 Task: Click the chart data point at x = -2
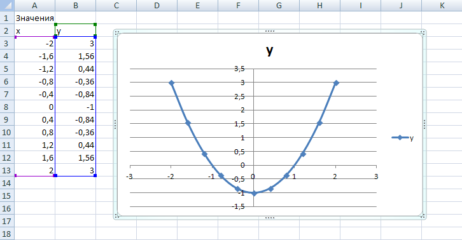coord(171,83)
